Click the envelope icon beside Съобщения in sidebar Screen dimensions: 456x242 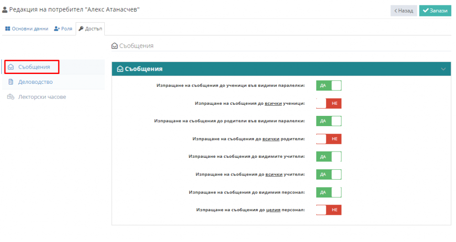(11, 67)
